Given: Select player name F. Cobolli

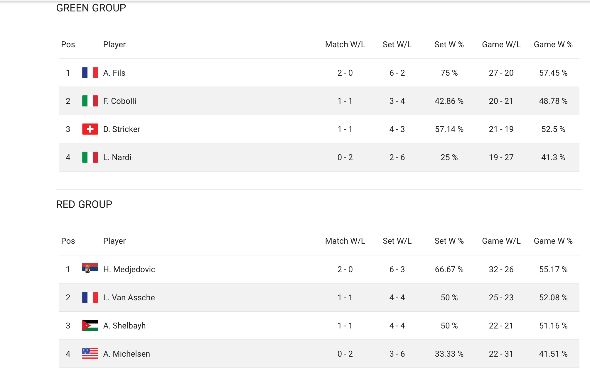Looking at the screenshot, I should 119,101.
